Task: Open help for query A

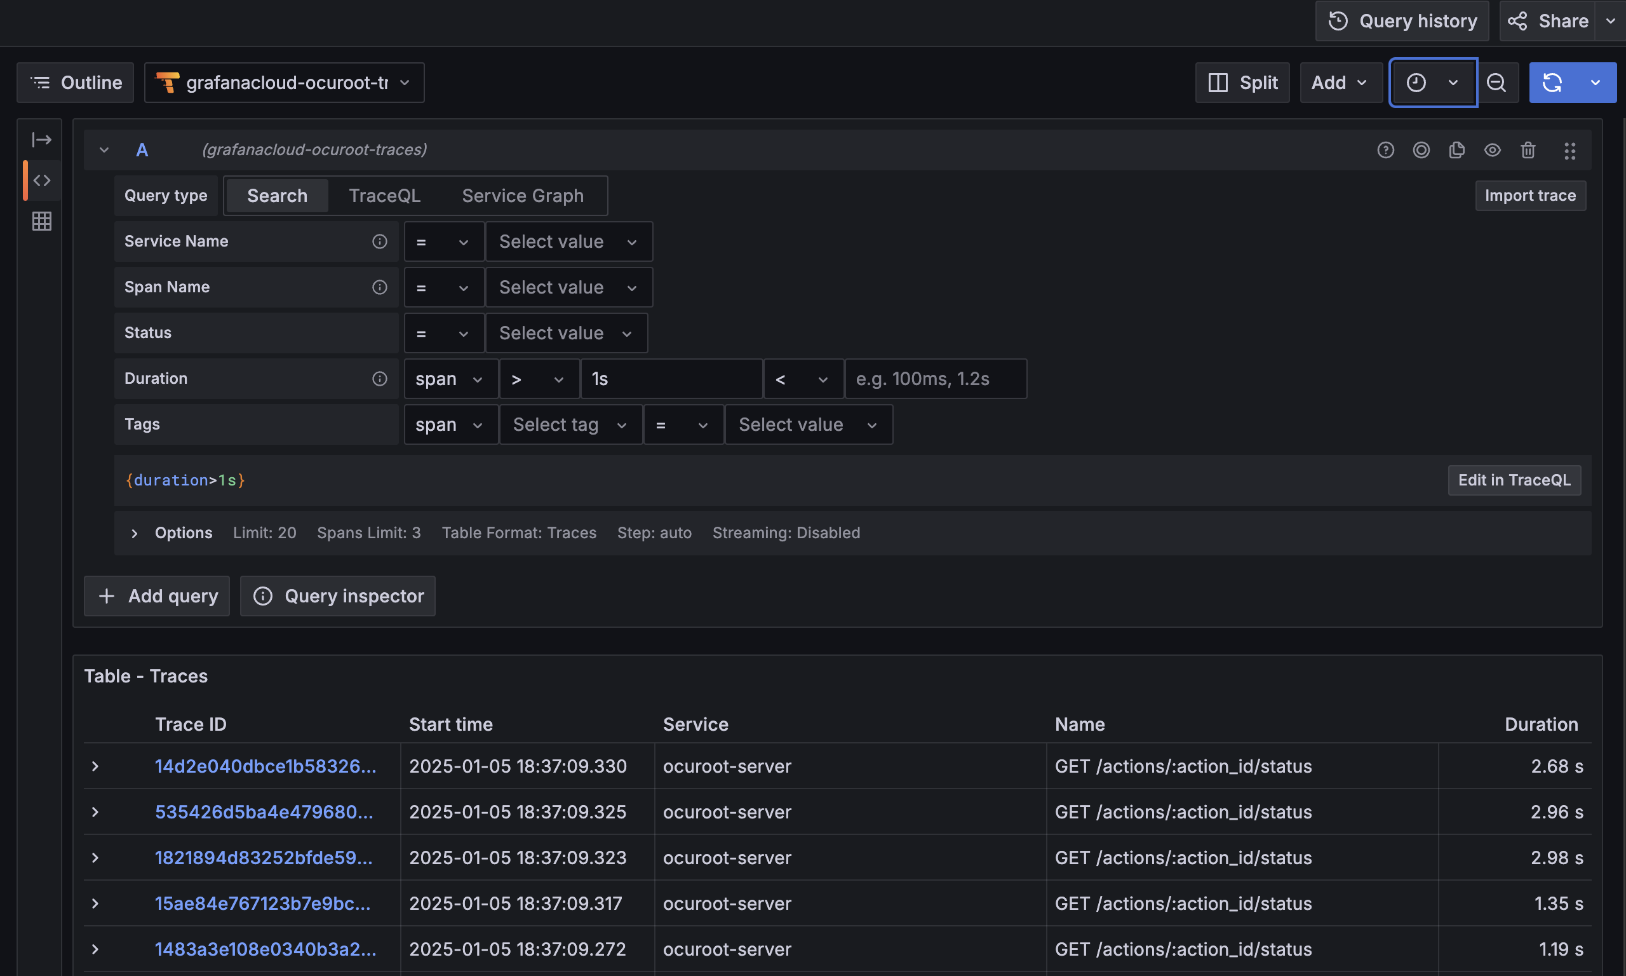Action: click(1385, 150)
